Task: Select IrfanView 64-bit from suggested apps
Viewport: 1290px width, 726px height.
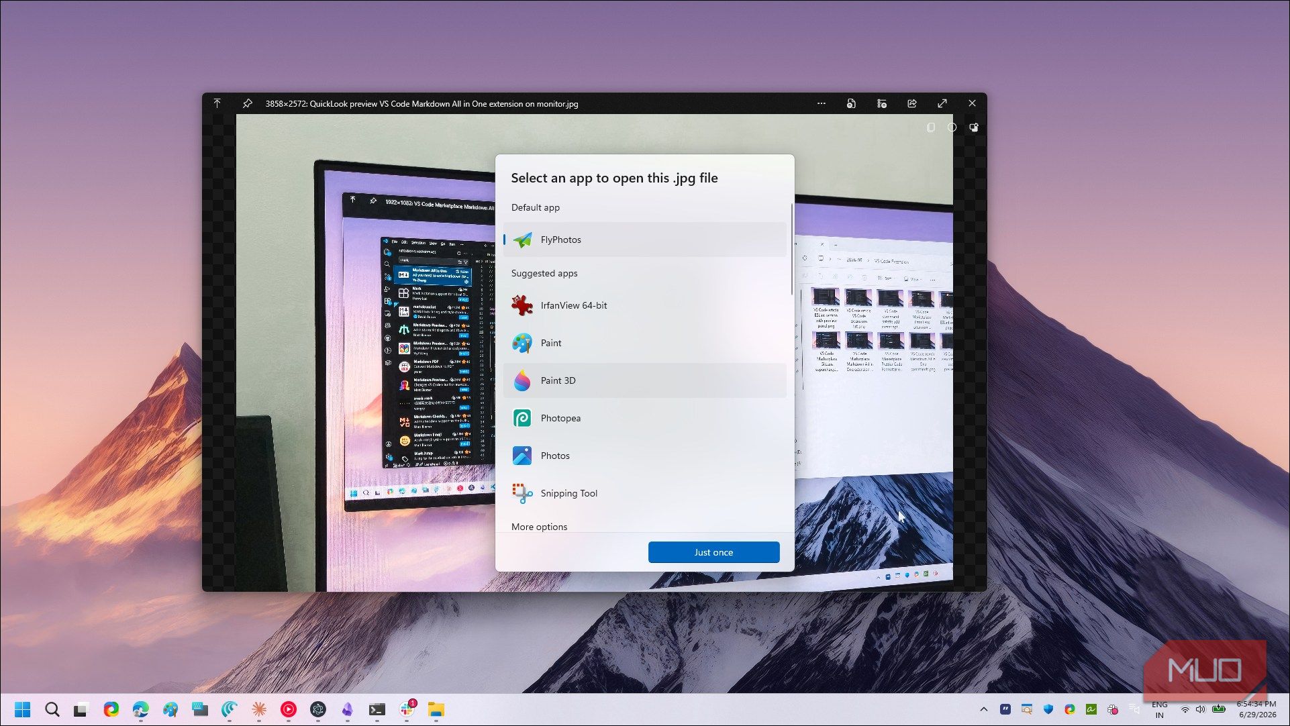Action: (644, 305)
